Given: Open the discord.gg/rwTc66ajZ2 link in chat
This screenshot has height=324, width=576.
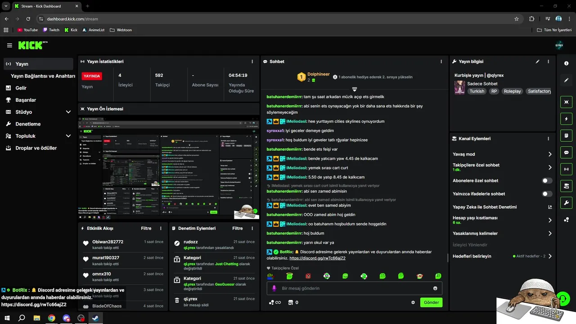Looking at the screenshot, I should [x=317, y=258].
